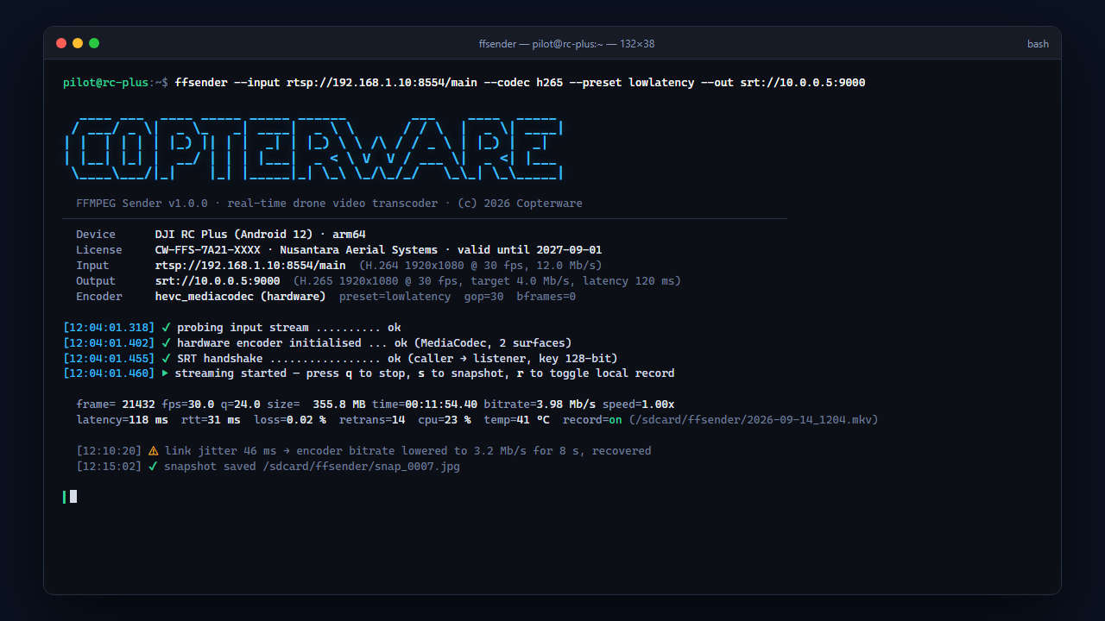Viewport: 1105px width, 621px height.
Task: Click the temp=41 °C statistic
Action: 516,420
